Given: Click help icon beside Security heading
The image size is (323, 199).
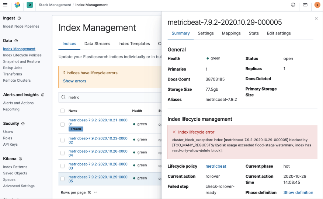Looking at the screenshot, I should click(x=23, y=124).
